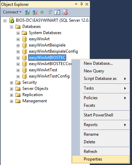Select the Databases tree label
Viewport: 132px width, 165px height.
click(31, 27)
